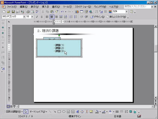Click the Paste clipboard icon
Image resolution: width=158 pixels, height=119 pixels.
pos(52,12)
